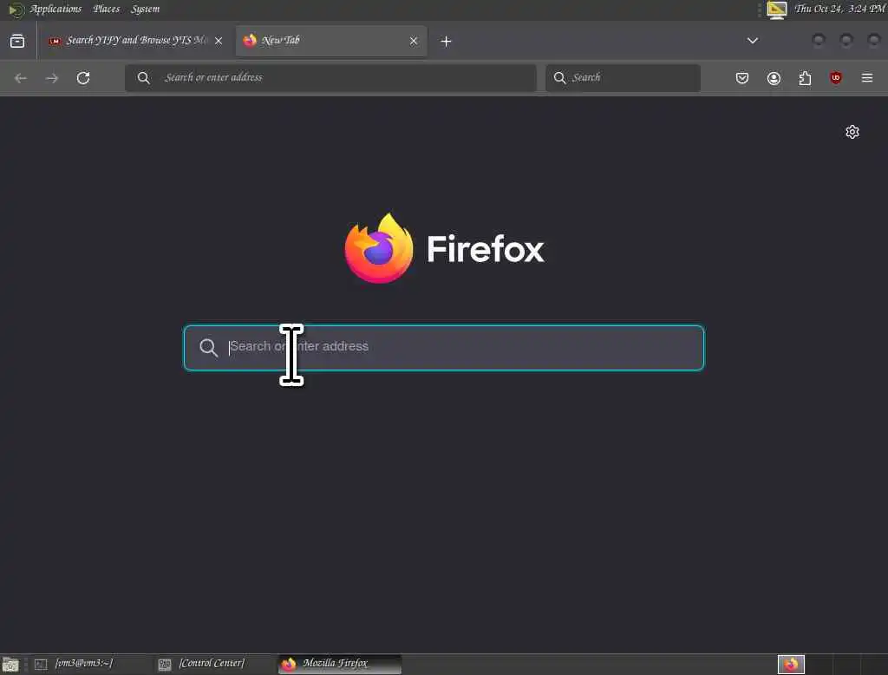Open the Extensions puzzle icon
Viewport: 888px width, 675px height.
[x=805, y=77]
